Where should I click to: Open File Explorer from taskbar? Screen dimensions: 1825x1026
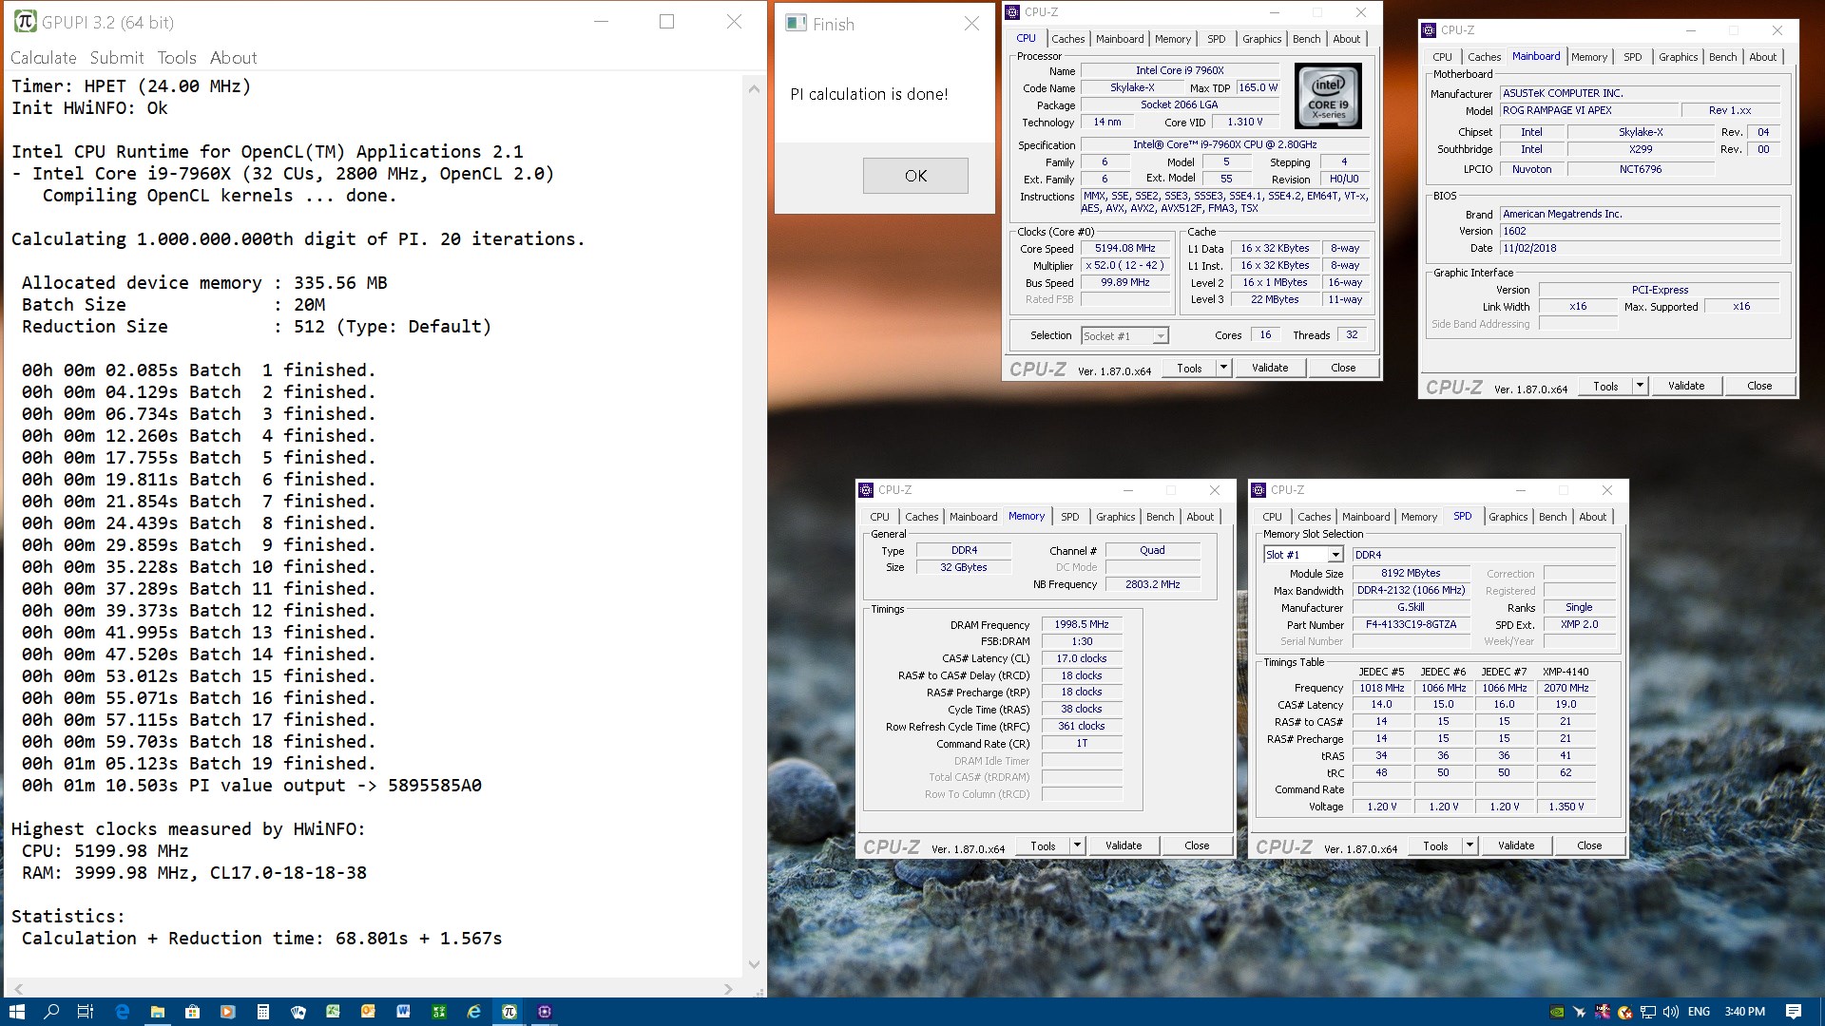[157, 1012]
